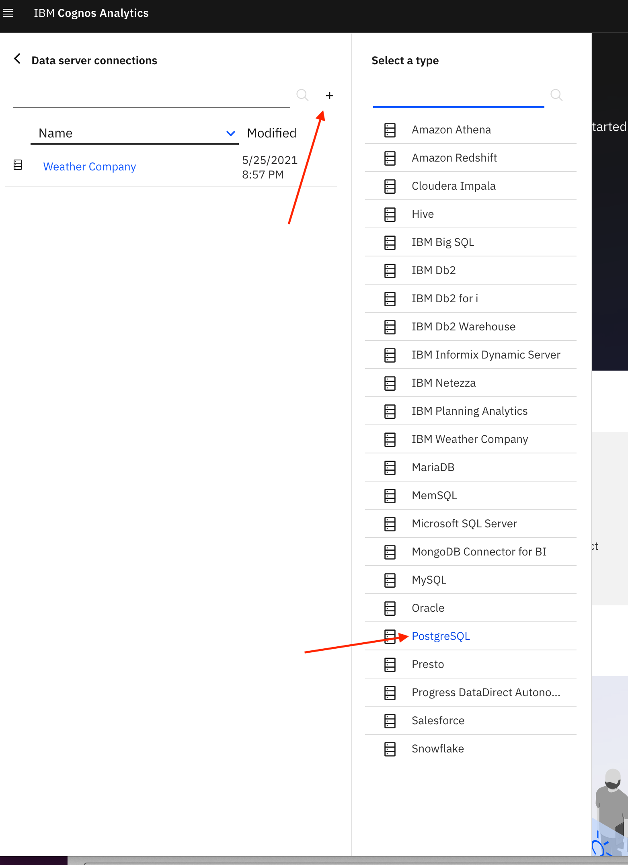The height and width of the screenshot is (865, 628).
Task: Select IBM Big SQL type
Action: pyautogui.click(x=471, y=242)
